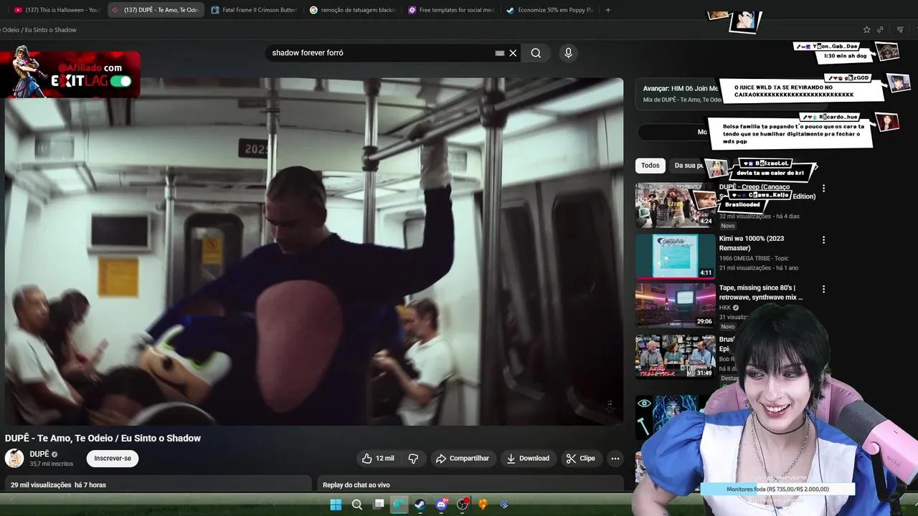Switch to 'remoção de tatuagem' Google tab
918x516 pixels.
coord(353,10)
